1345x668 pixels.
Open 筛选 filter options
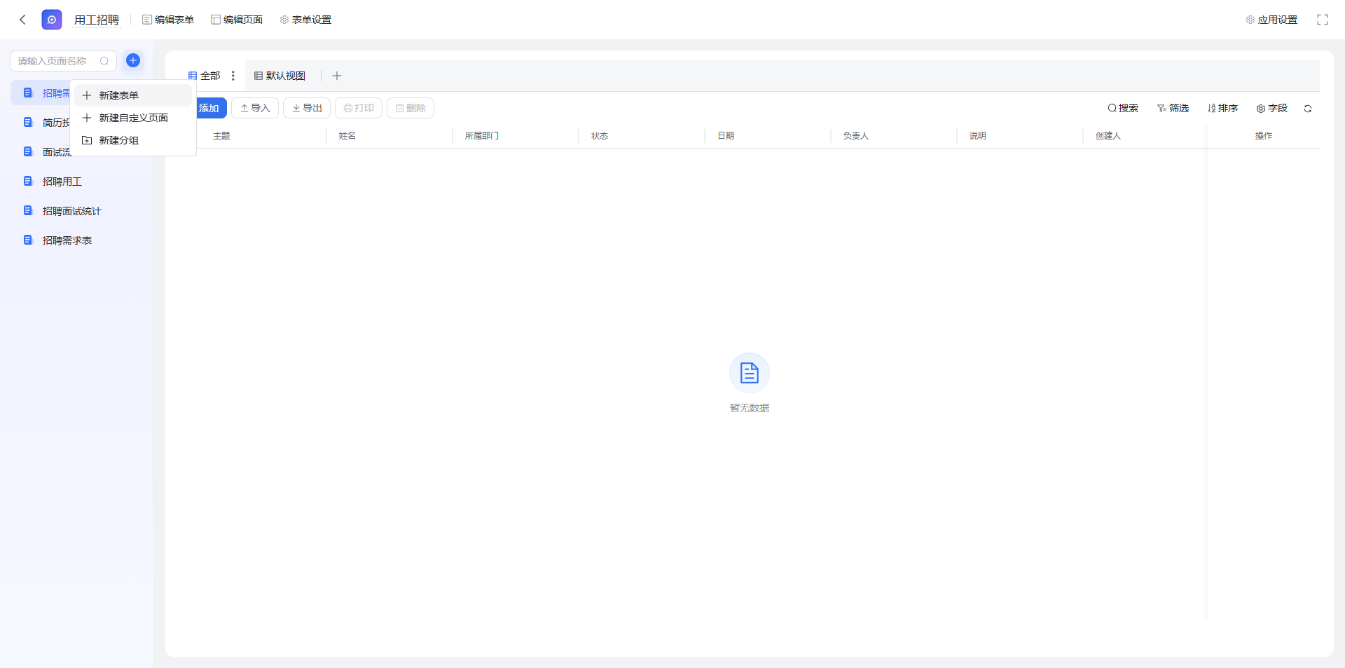(1173, 108)
